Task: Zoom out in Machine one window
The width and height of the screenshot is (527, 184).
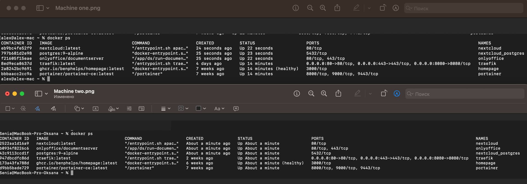Action: [310, 8]
